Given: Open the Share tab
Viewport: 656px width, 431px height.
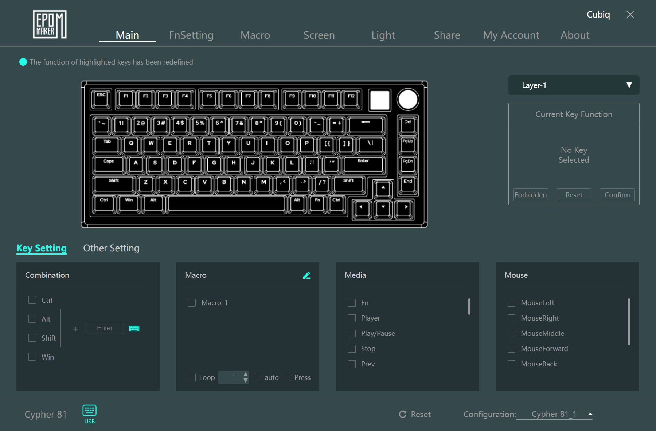Looking at the screenshot, I should click(447, 35).
